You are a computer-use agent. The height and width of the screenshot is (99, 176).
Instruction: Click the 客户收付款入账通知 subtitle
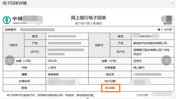click(88, 23)
